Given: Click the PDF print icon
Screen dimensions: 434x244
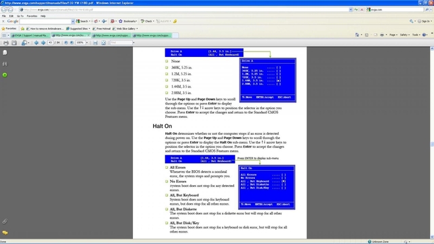Looking at the screenshot, I should (6, 43).
